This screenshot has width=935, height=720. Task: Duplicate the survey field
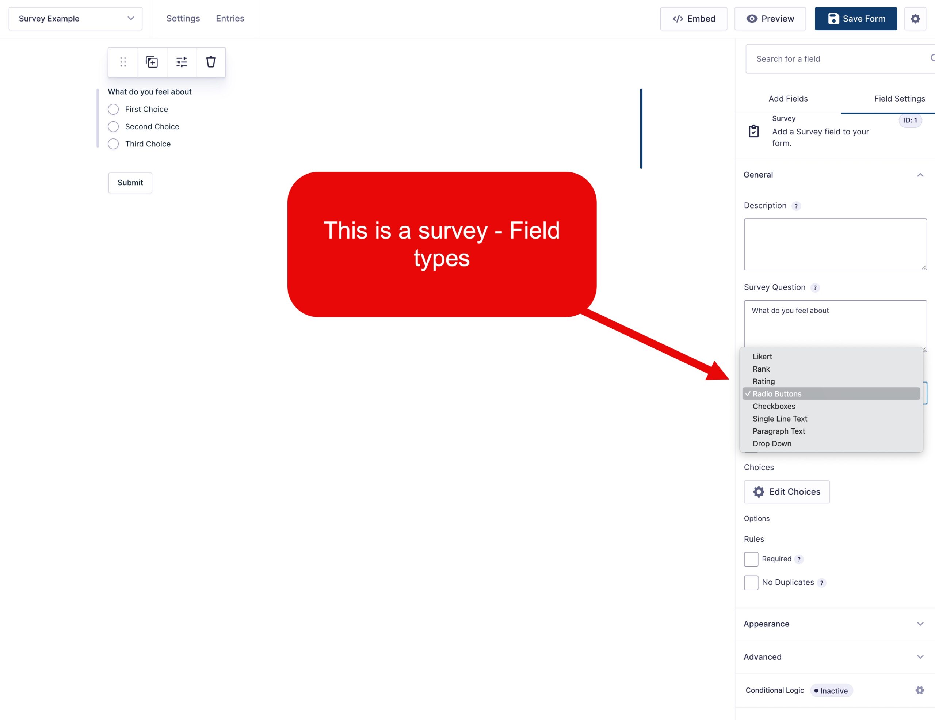152,62
